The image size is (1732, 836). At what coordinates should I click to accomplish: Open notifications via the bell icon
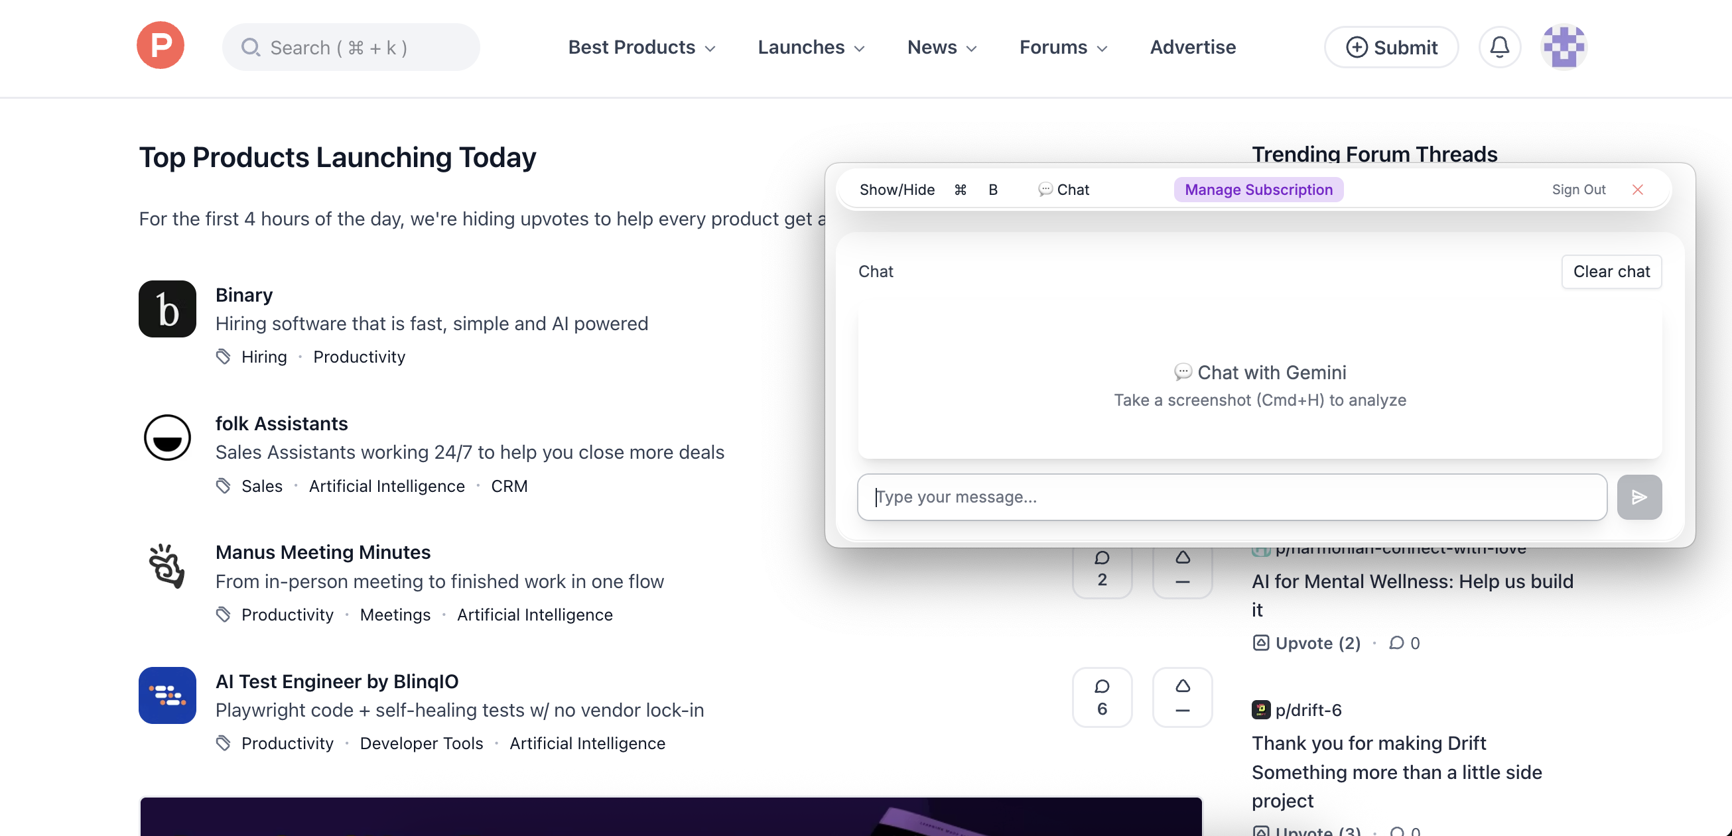point(1499,47)
